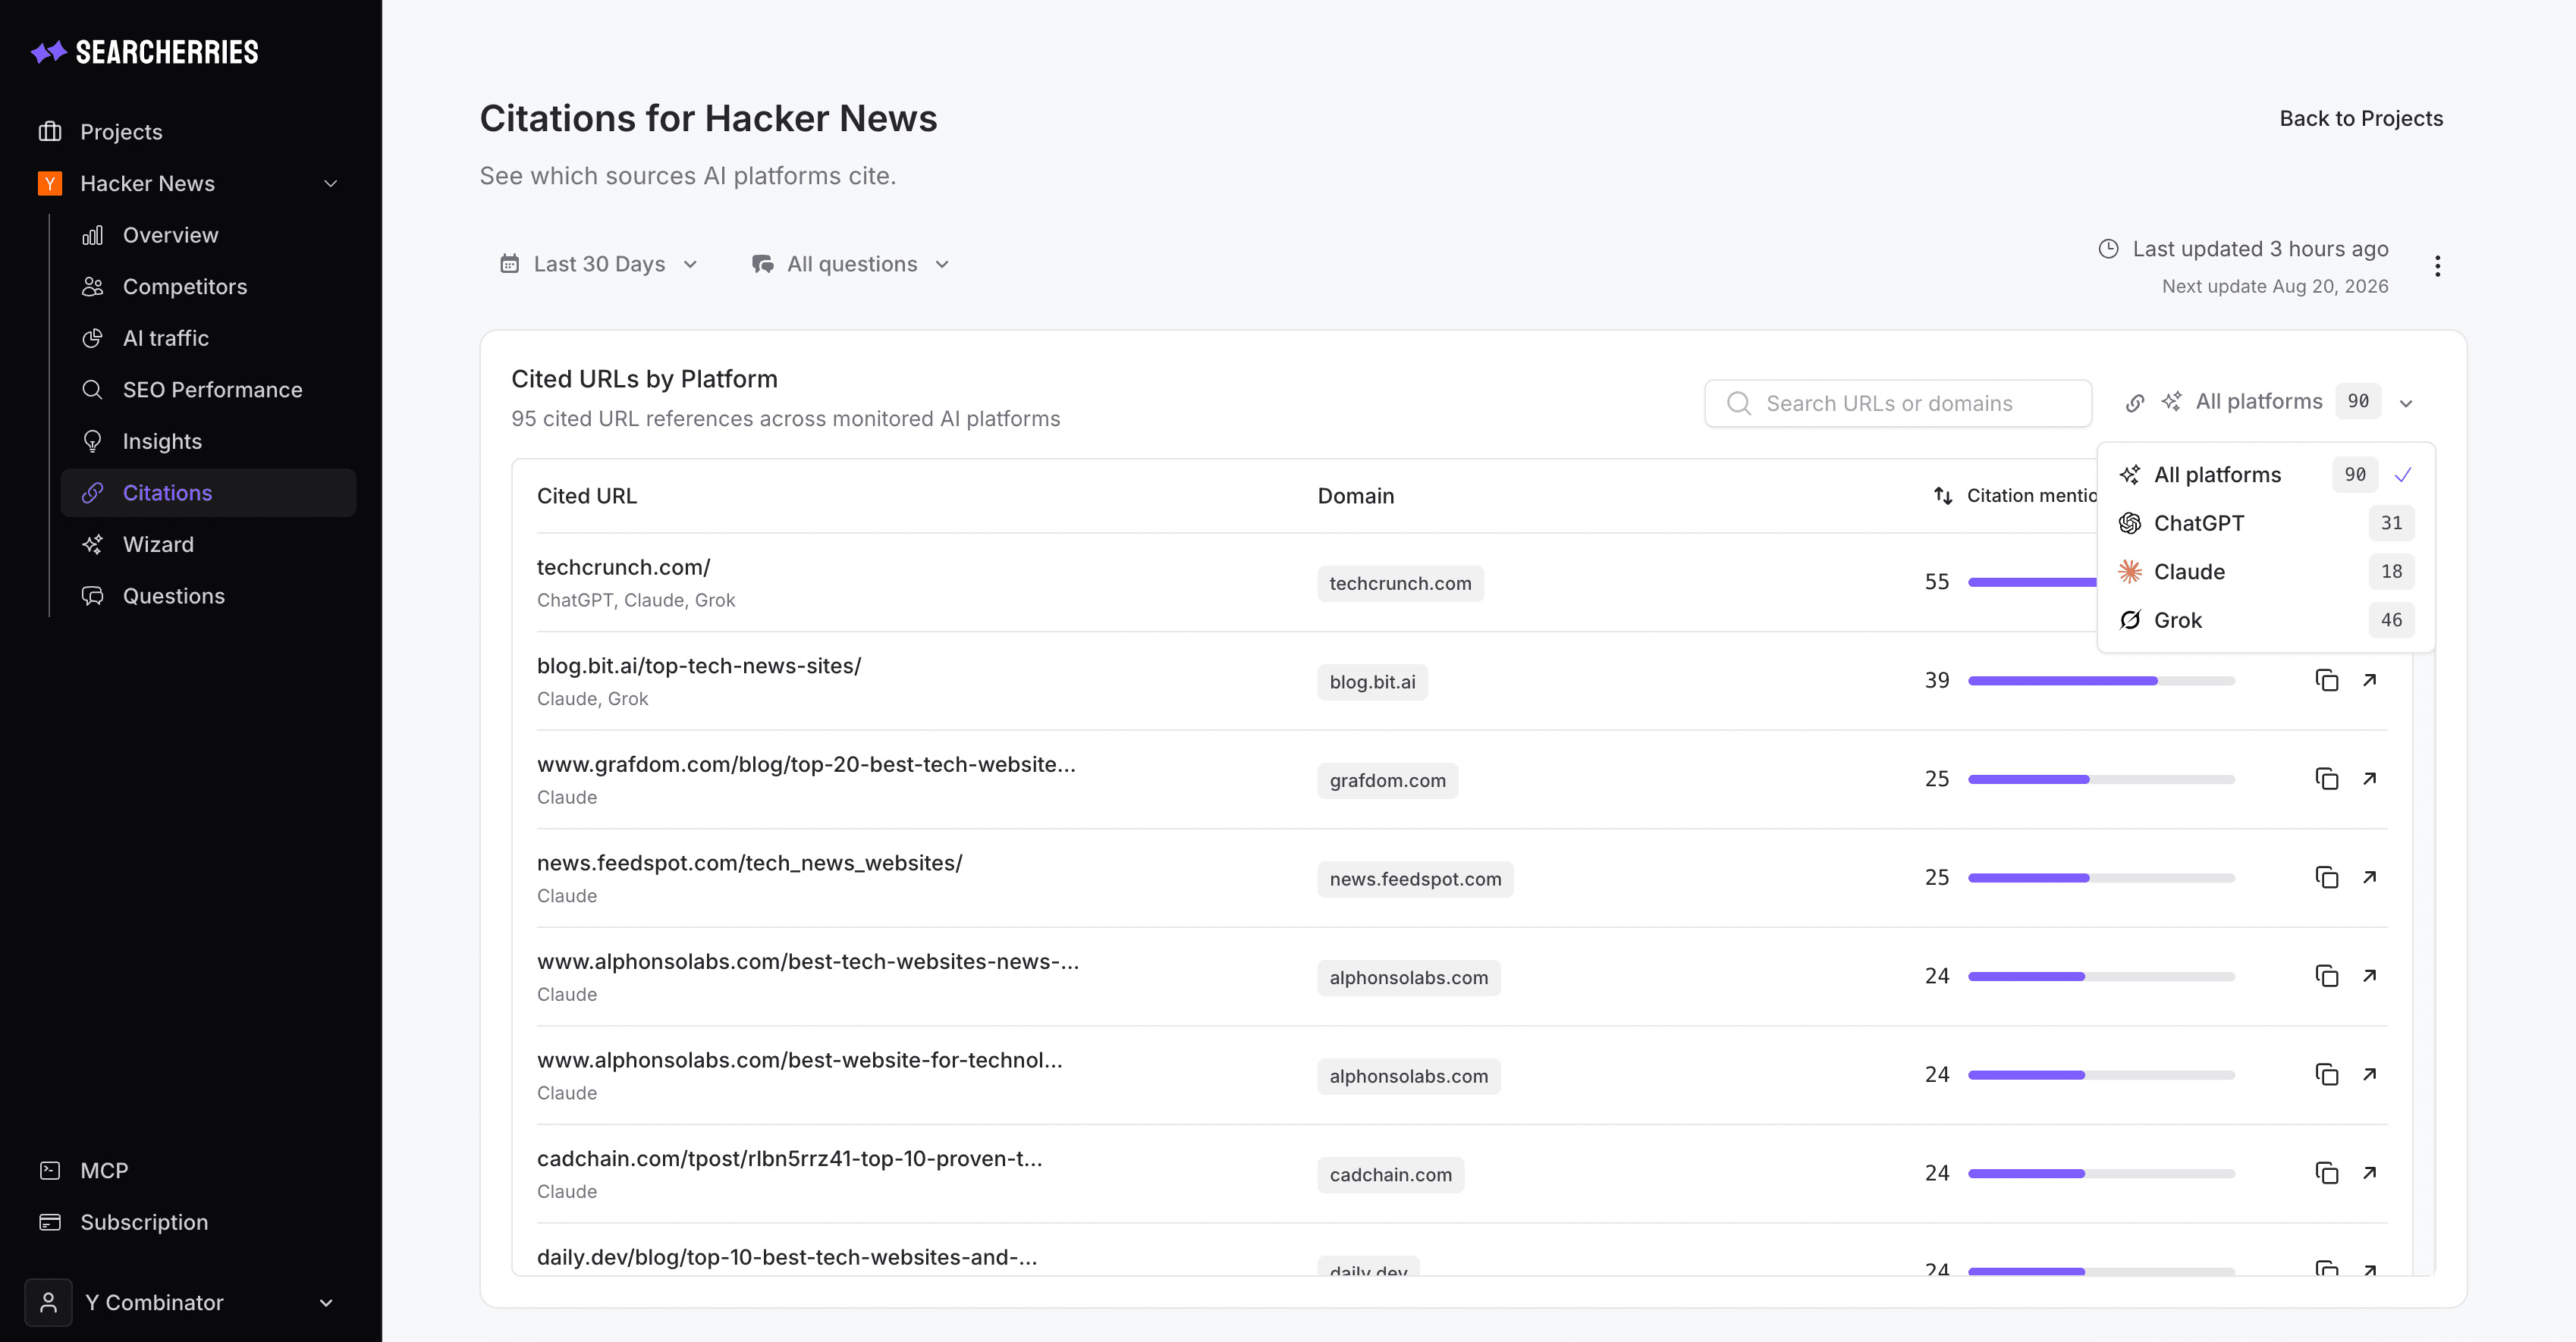
Task: Open the www.grafdom.com top-20-best-tech URL
Action: (x=806, y=764)
